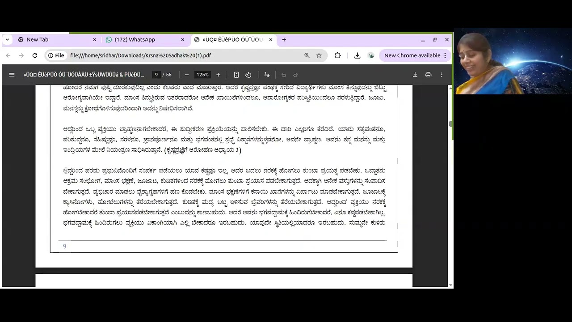Go forward to the next page
This screenshot has height=322, width=572.
point(21,55)
